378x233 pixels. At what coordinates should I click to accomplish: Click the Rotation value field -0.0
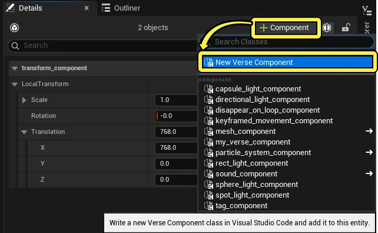pos(176,116)
